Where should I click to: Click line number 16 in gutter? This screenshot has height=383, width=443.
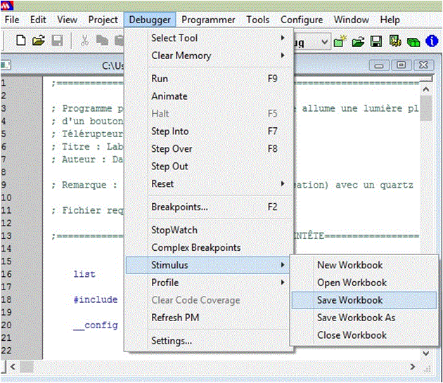point(6,274)
